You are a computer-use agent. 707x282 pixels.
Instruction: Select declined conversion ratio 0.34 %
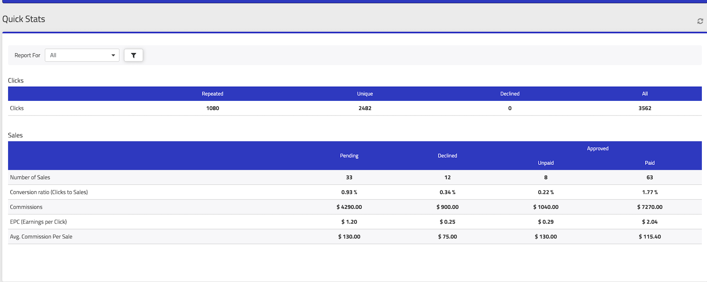click(x=447, y=192)
